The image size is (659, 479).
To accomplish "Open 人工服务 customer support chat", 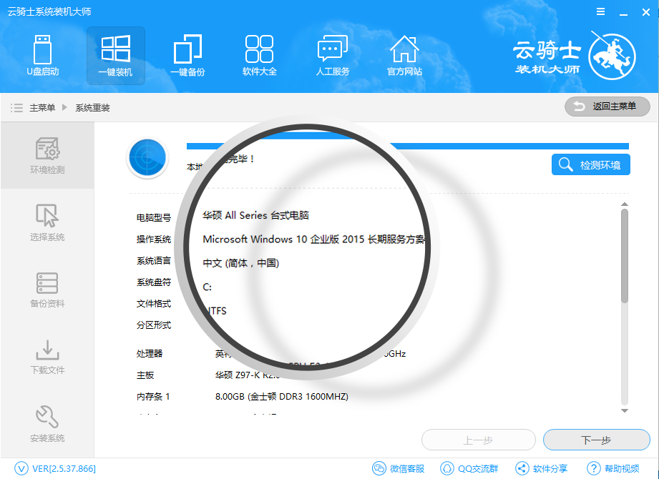I will [332, 55].
